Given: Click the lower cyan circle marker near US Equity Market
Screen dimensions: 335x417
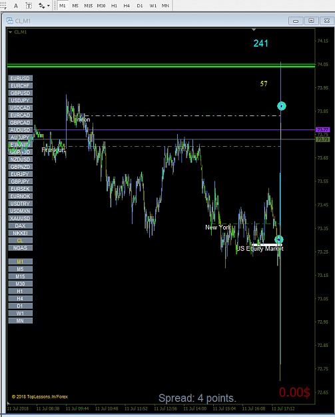Looking at the screenshot, I should pyautogui.click(x=279, y=240).
